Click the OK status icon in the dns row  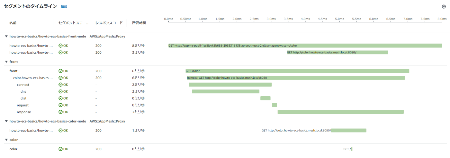60,91
